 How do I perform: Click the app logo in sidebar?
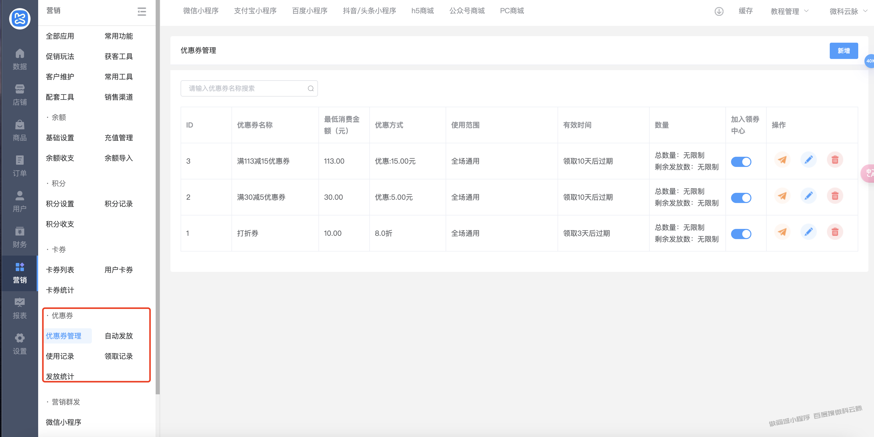[20, 19]
